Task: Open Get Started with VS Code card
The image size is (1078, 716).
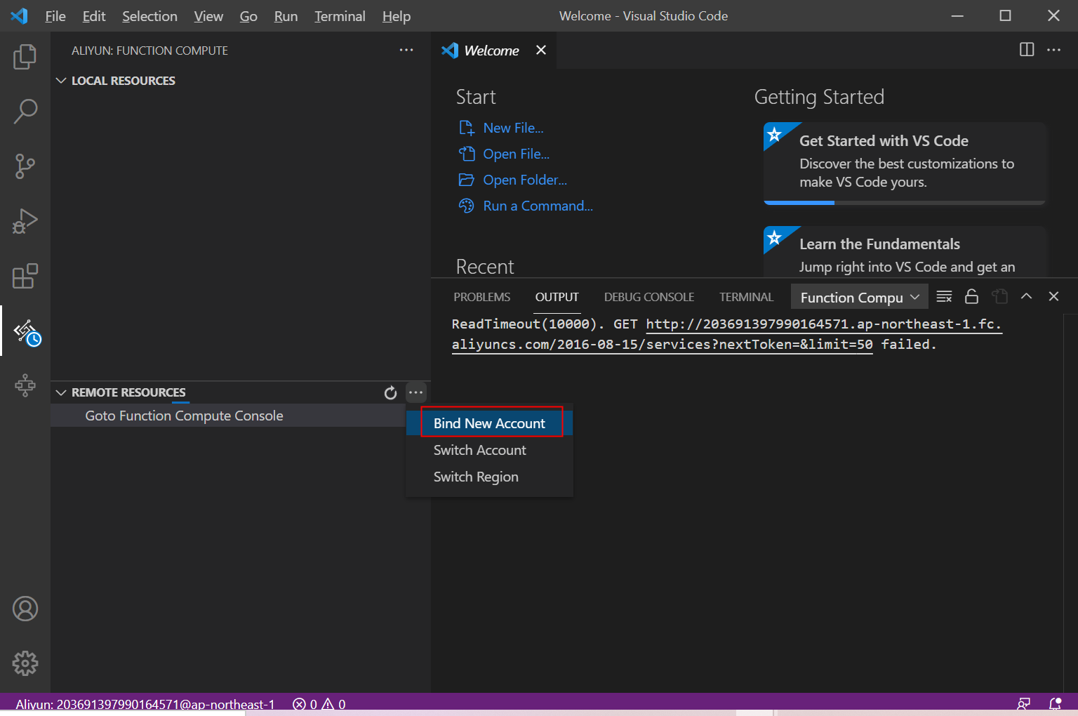Action: 905,164
